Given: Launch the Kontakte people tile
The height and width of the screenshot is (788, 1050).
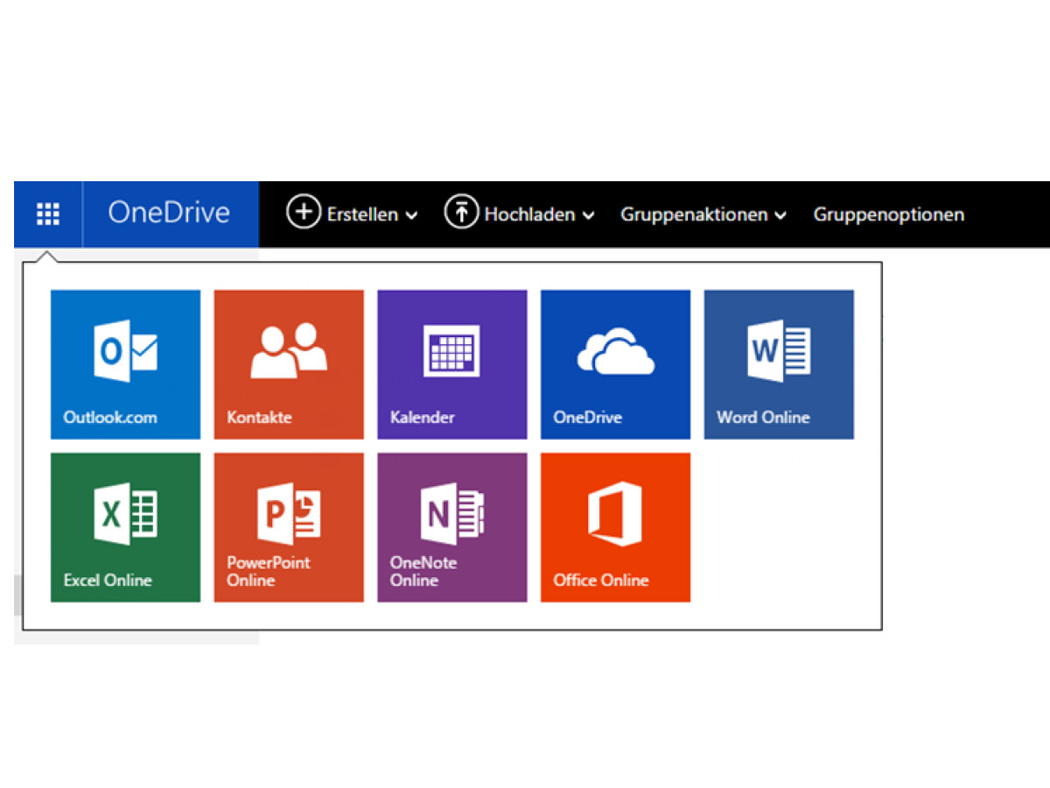Looking at the screenshot, I should coord(289,364).
